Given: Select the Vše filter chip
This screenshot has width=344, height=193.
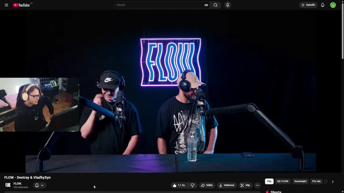Looking at the screenshot, I should 269,181.
